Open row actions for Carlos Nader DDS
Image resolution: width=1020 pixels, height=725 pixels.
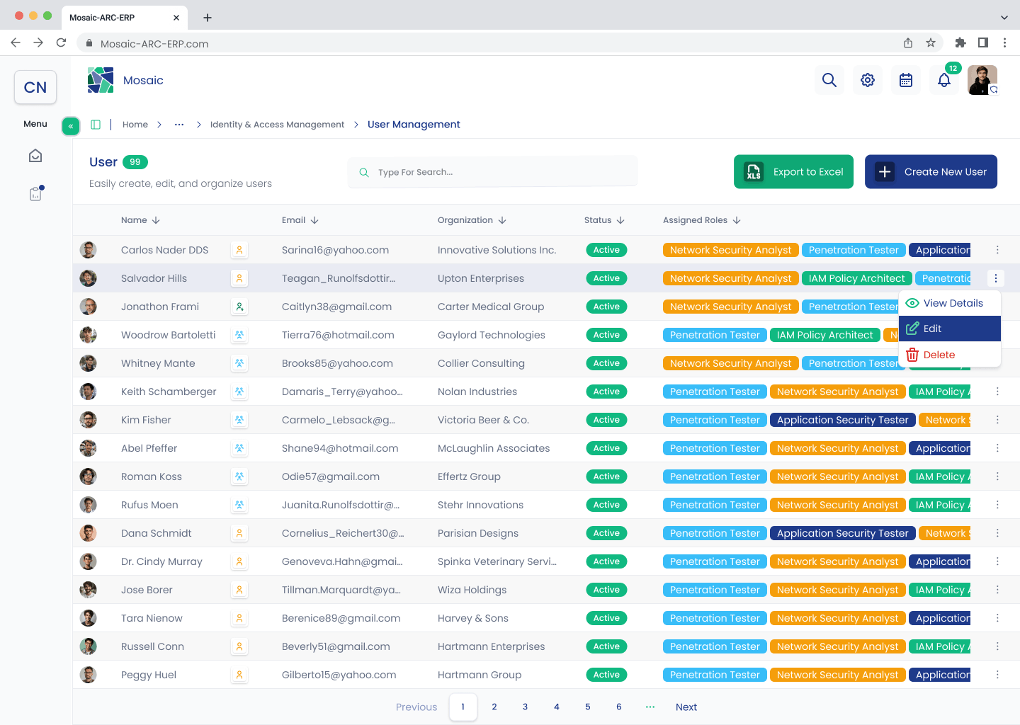click(x=997, y=250)
